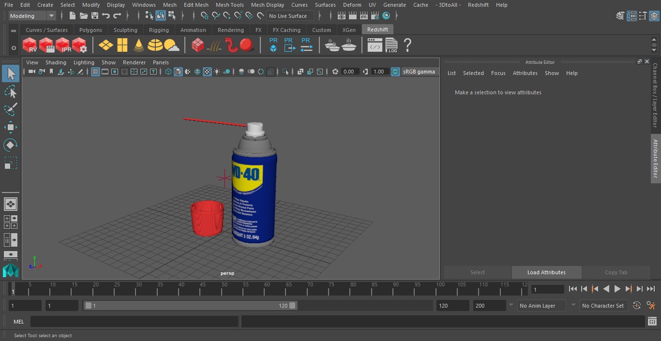The height and width of the screenshot is (341, 661).
Task: Open Redshift render settings cube icon
Action: [79, 45]
